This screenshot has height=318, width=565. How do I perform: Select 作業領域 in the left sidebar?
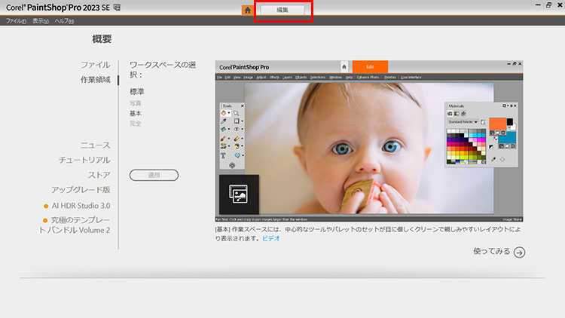(96, 79)
